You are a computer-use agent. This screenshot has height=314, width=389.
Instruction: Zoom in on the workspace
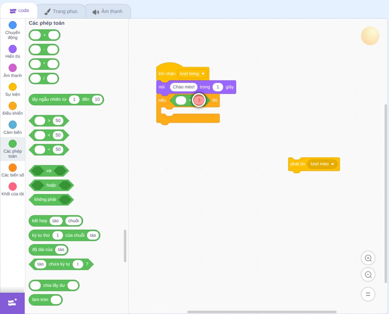point(368,258)
